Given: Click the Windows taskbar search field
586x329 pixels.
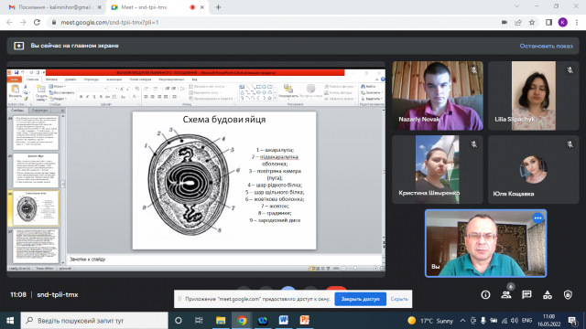Looking at the screenshot, I should (x=94, y=321).
